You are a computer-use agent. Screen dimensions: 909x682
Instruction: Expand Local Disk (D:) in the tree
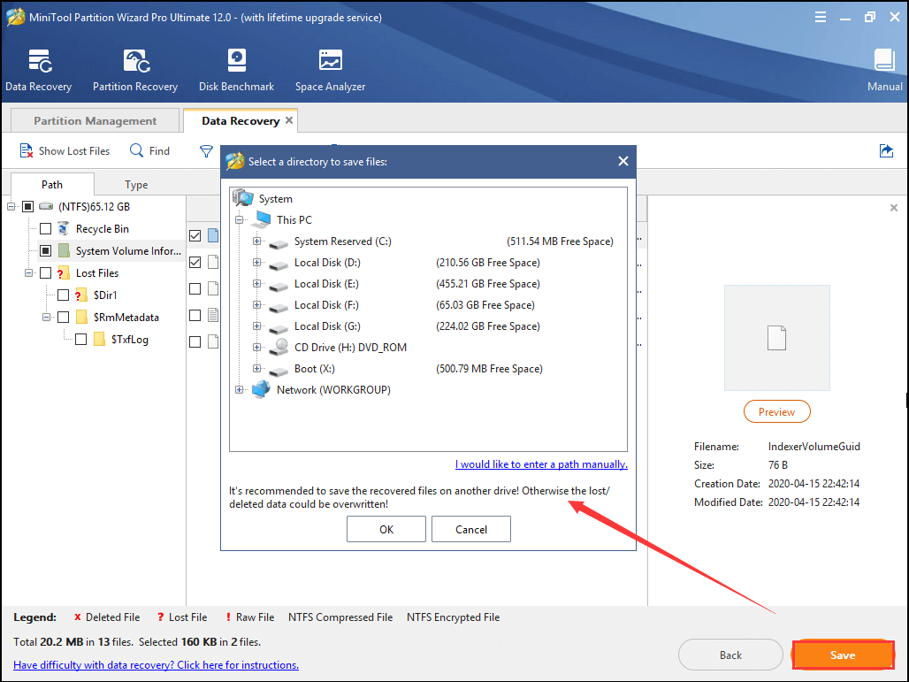(257, 263)
